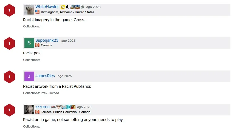Click WhiteHowler's 20 BGG years badge
Viewport: 234px width, 130px height.
click(x=77, y=7)
